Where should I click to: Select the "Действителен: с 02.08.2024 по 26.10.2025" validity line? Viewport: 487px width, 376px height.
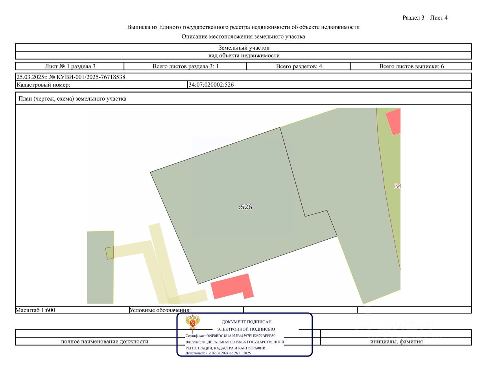[218, 353]
